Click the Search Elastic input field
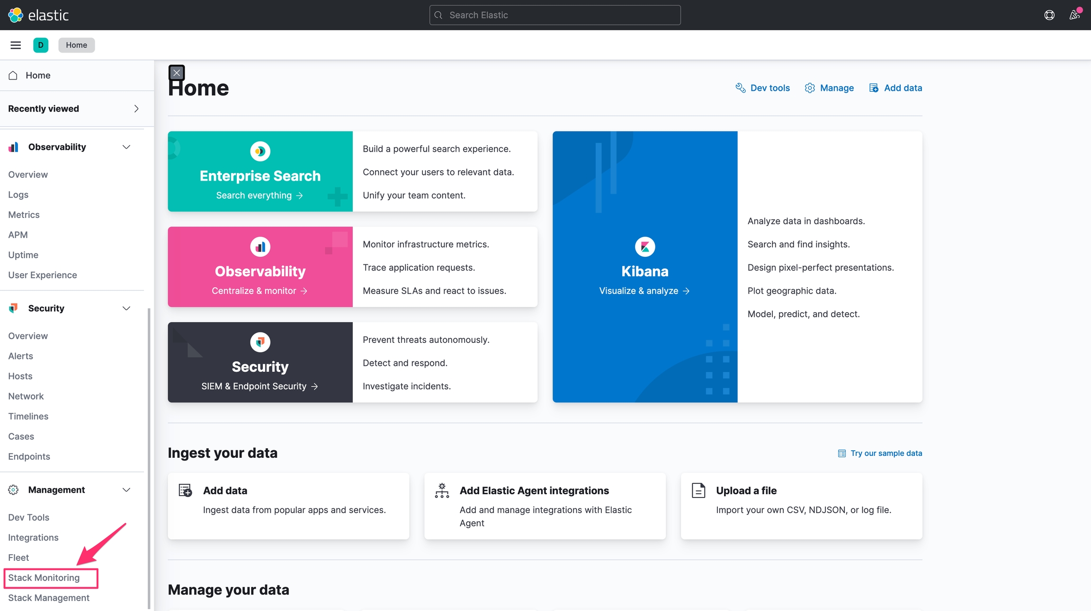The width and height of the screenshot is (1091, 611). pos(555,15)
